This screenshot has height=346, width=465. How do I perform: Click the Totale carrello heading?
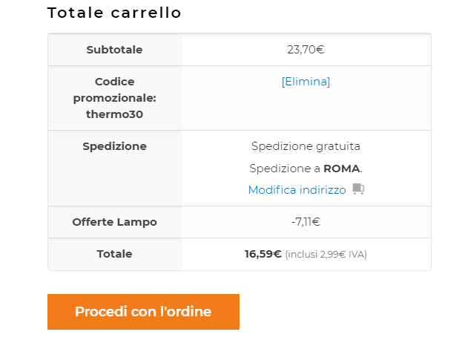[x=114, y=13]
